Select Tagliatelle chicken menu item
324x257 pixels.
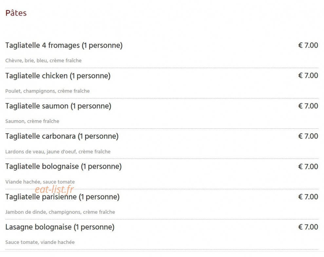pos(58,76)
